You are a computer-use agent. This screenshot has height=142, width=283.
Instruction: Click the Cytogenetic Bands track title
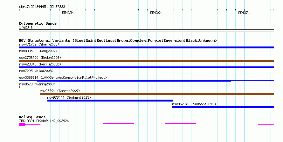[x=38, y=23]
